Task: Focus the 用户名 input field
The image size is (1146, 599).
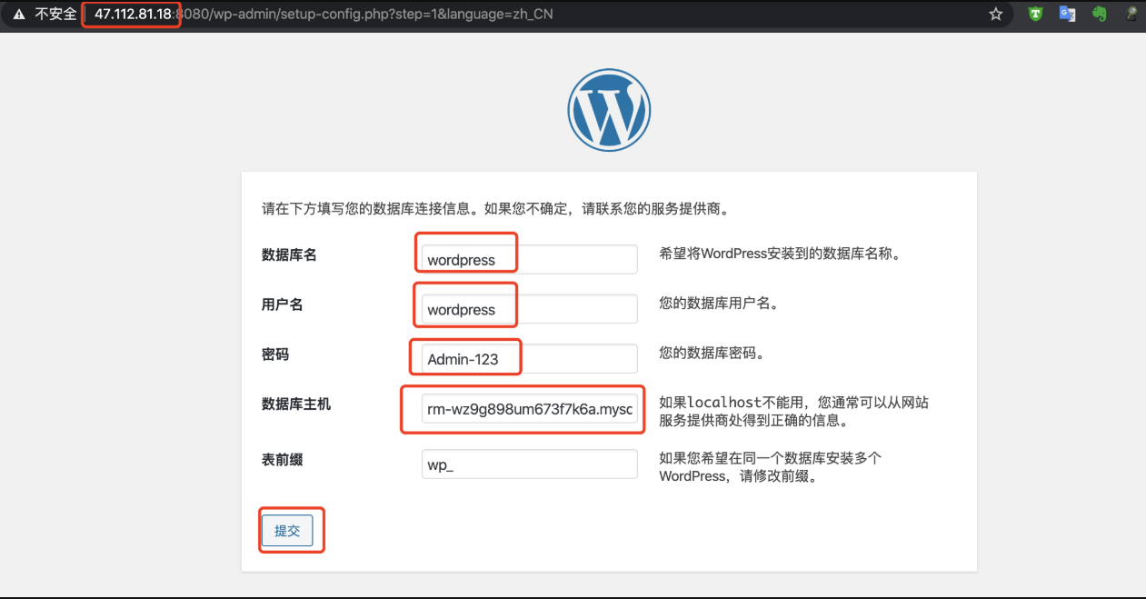Action: 530,309
